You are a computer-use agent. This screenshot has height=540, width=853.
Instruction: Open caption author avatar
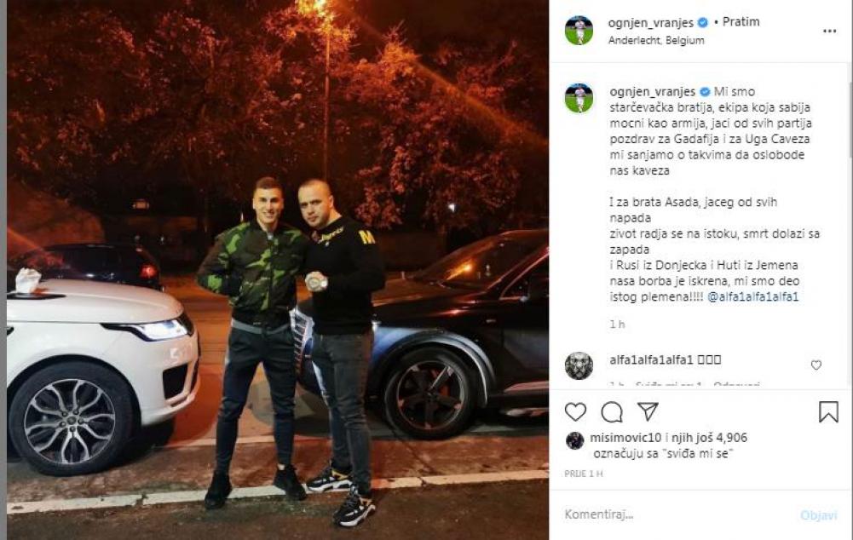point(579,99)
